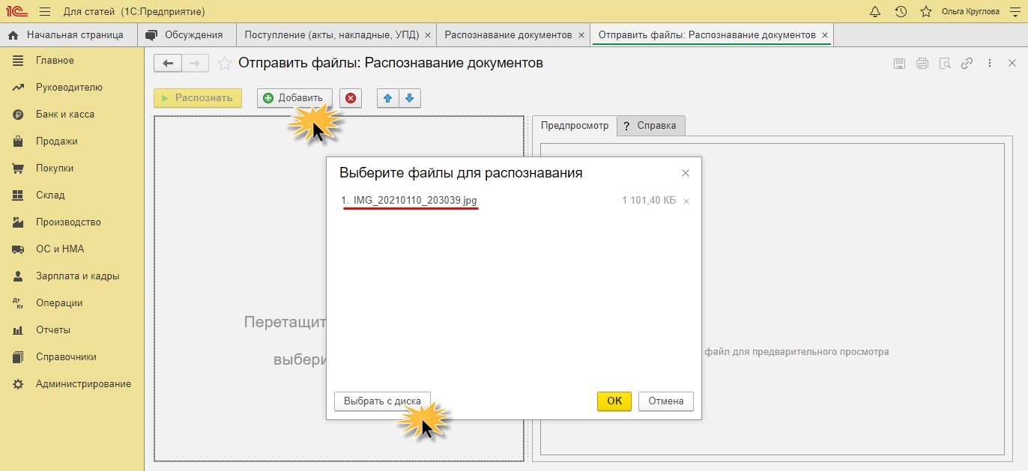Switch to Поступление (акты, накладные, УПД) tab
This screenshot has width=1028, height=471.
click(332, 35)
